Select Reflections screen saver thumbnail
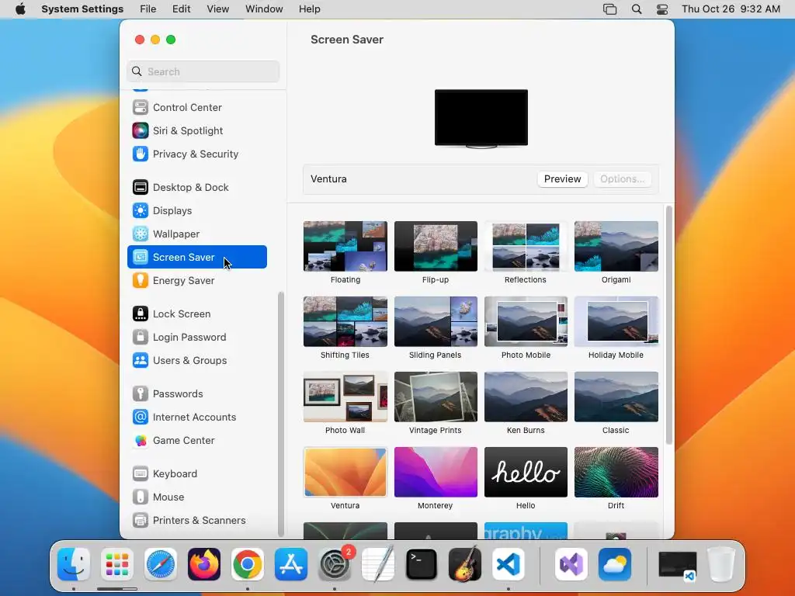This screenshot has width=795, height=596. coord(526,246)
